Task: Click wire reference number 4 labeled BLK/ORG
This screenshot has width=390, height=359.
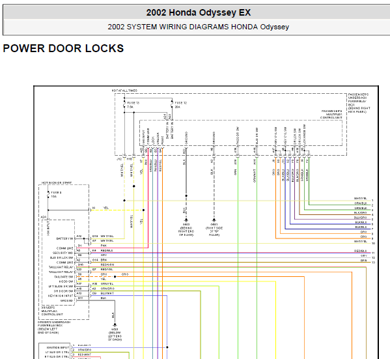Action: [372, 215]
